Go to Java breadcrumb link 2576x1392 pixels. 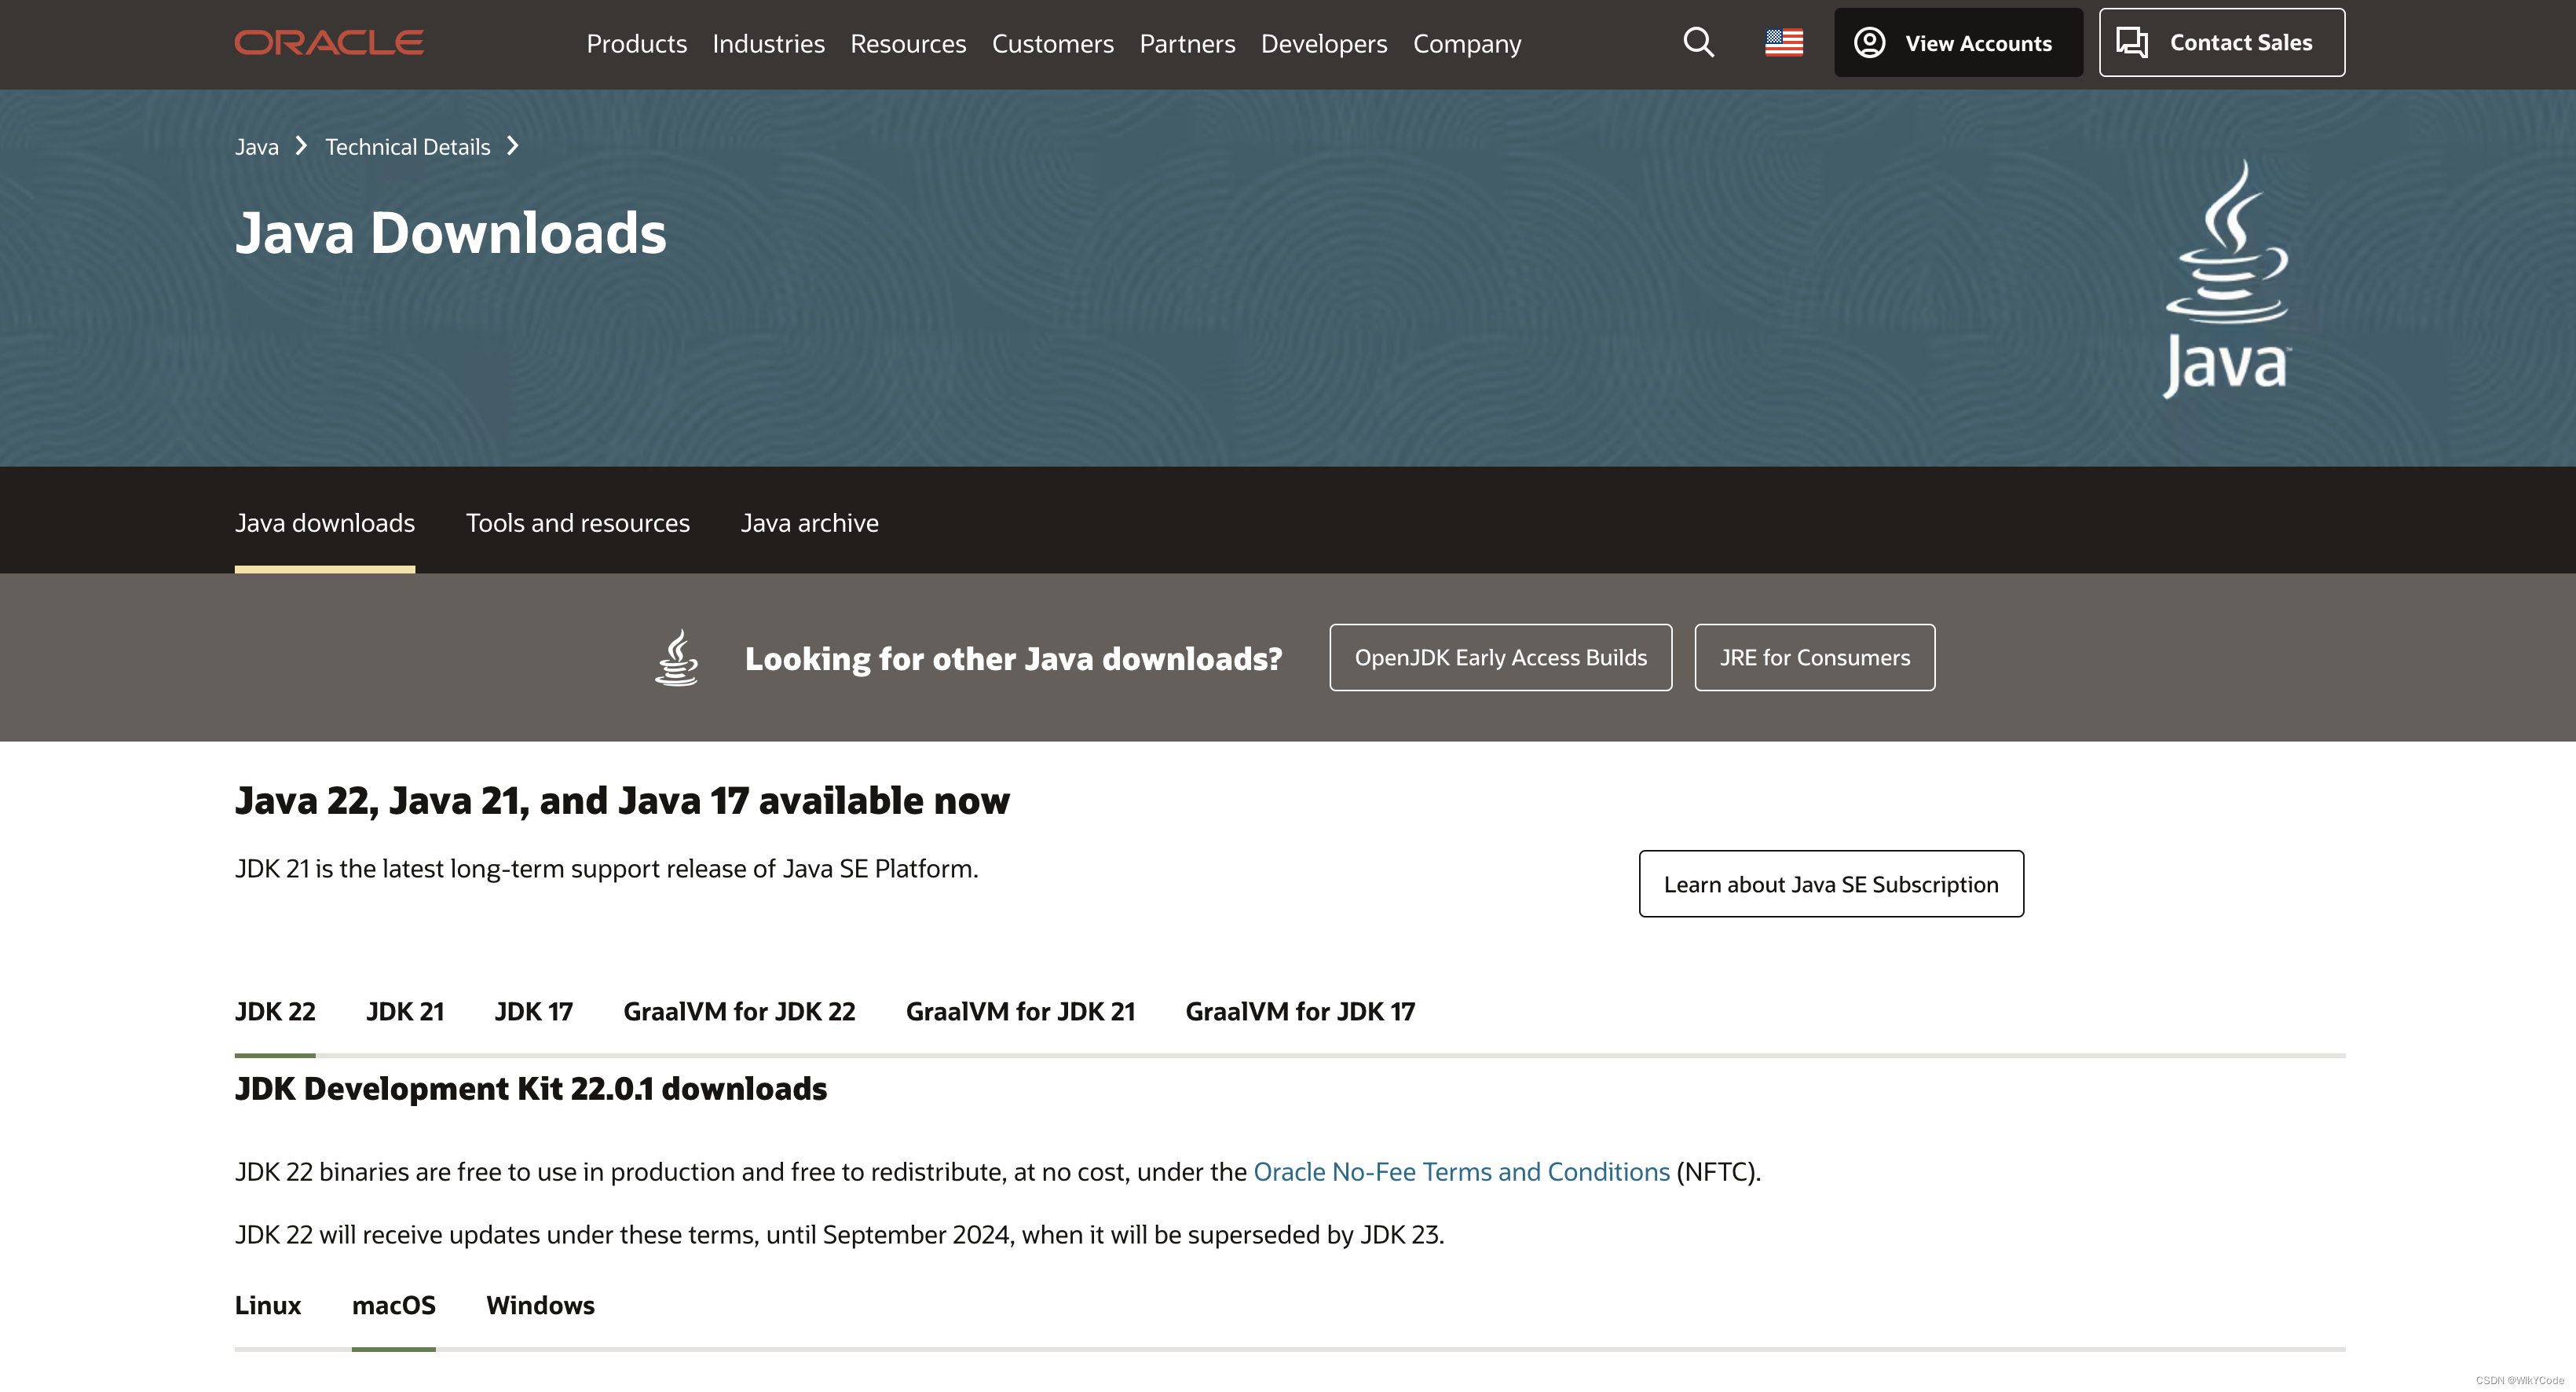[257, 147]
